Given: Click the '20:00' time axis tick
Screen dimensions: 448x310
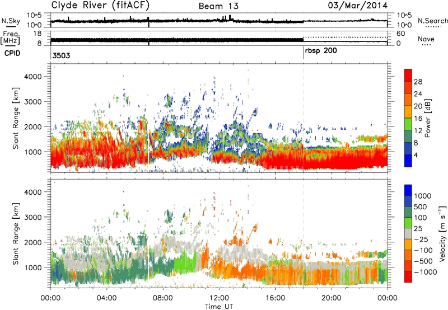Looking at the screenshot, I should point(331,298).
